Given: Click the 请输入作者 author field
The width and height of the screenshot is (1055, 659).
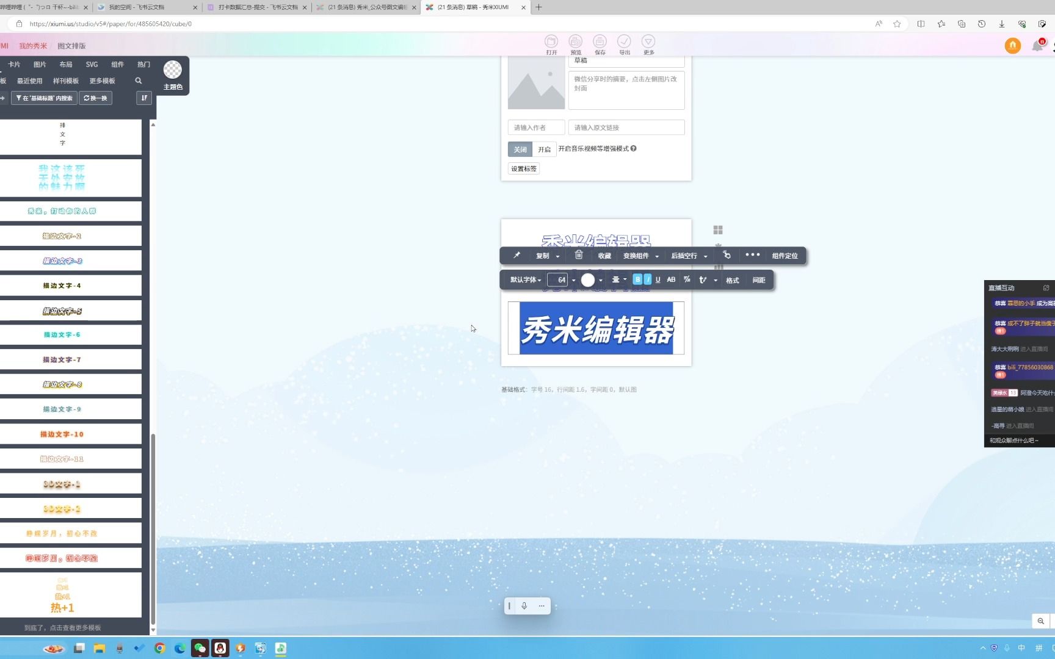Looking at the screenshot, I should pos(536,128).
